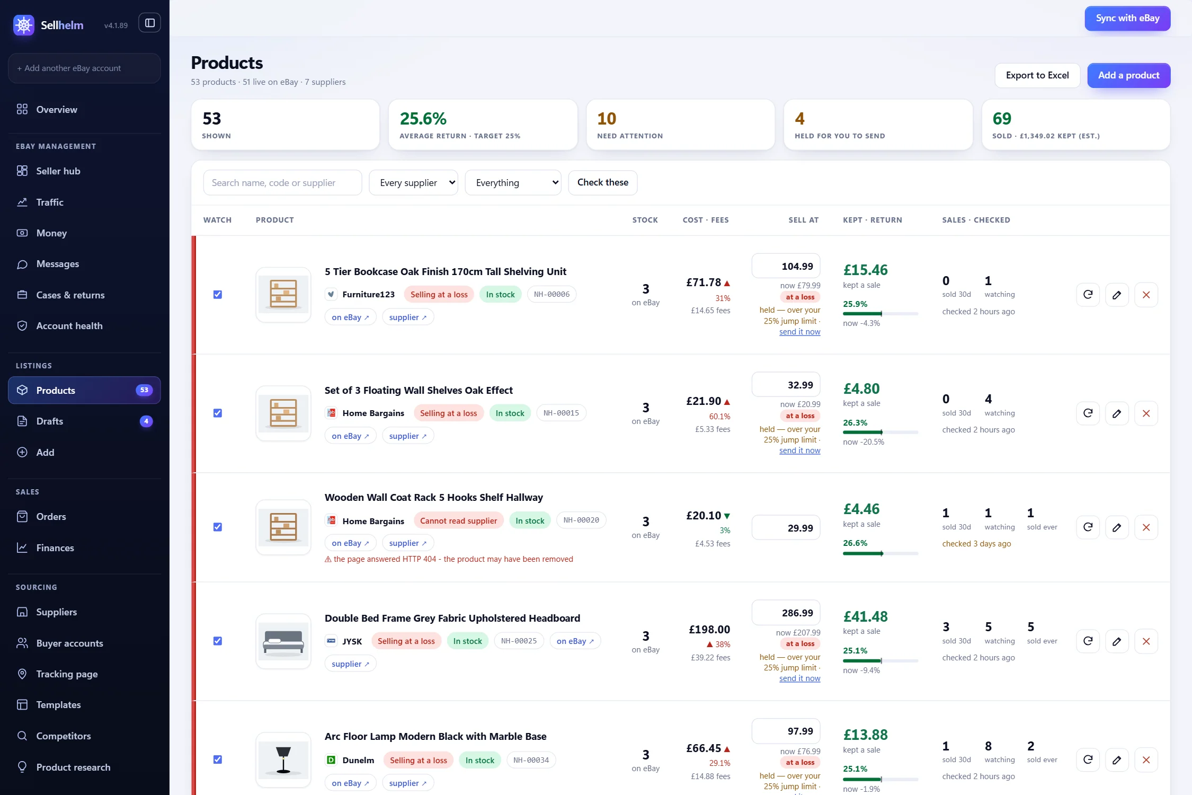
Task: Delete the Arc Floor Lamp product
Action: pyautogui.click(x=1146, y=760)
